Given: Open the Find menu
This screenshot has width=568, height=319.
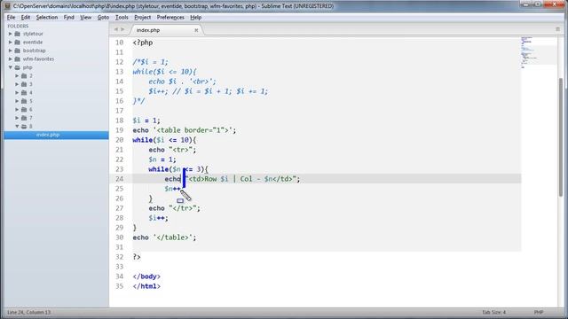Looking at the screenshot, I should click(x=69, y=18).
